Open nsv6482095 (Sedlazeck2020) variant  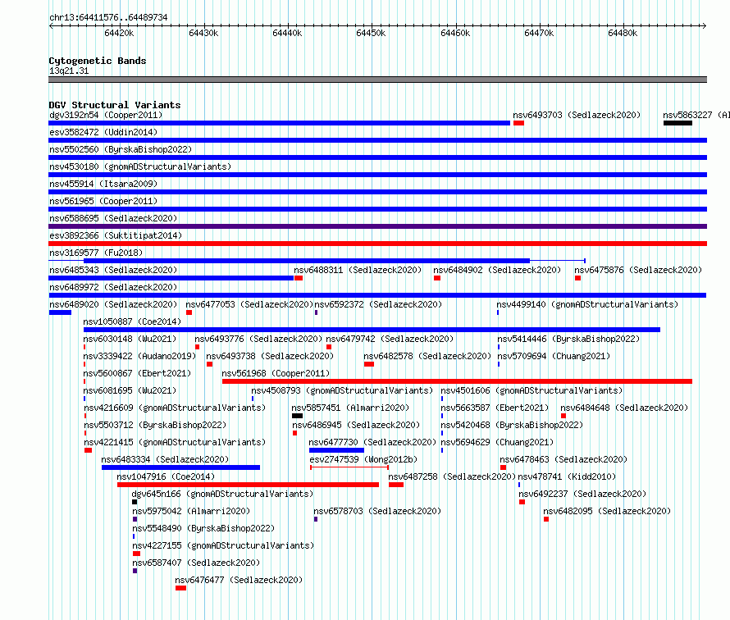(608, 511)
